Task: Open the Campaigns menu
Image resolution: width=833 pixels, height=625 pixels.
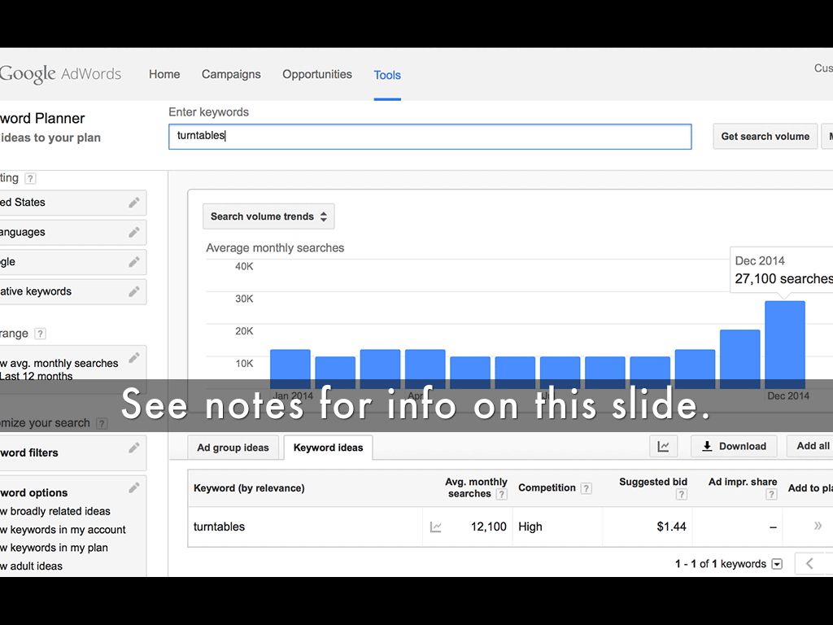Action: [x=231, y=74]
